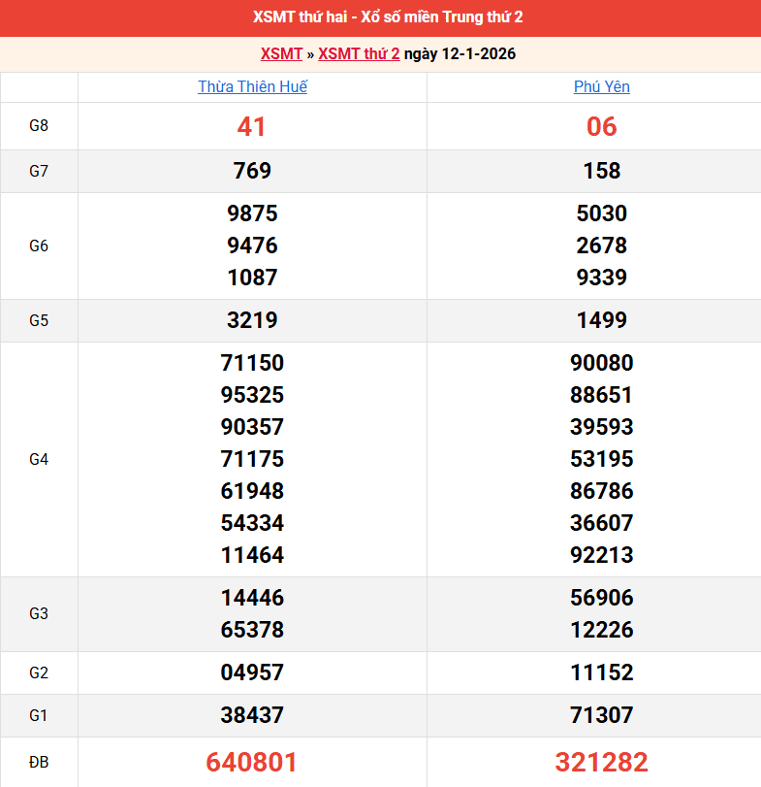Select the G3 number 65378
The width and height of the screenshot is (761, 787).
(252, 630)
